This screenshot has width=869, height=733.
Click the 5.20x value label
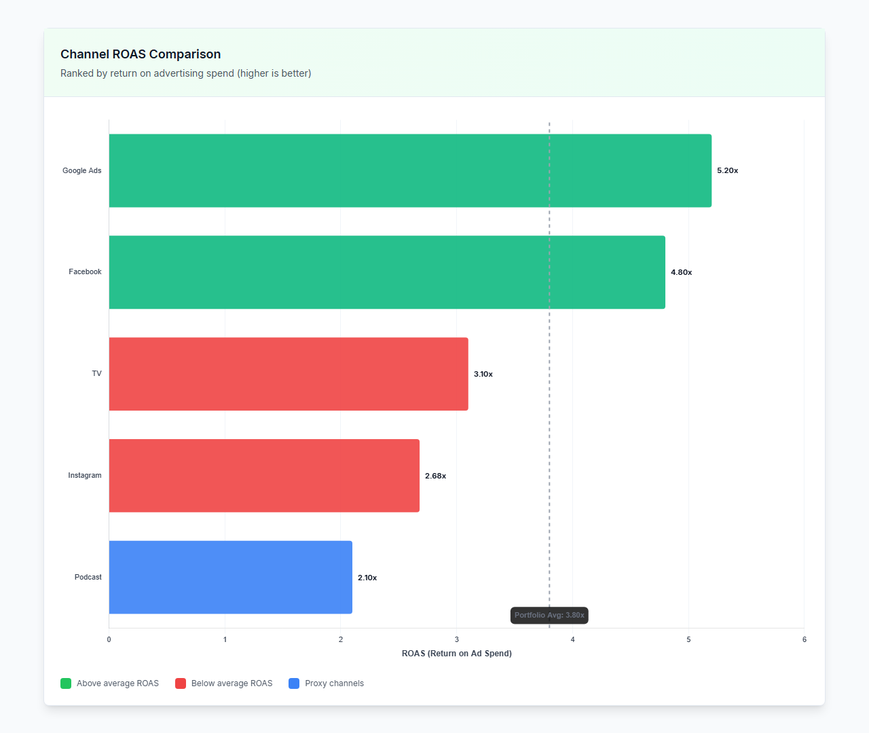coord(728,170)
